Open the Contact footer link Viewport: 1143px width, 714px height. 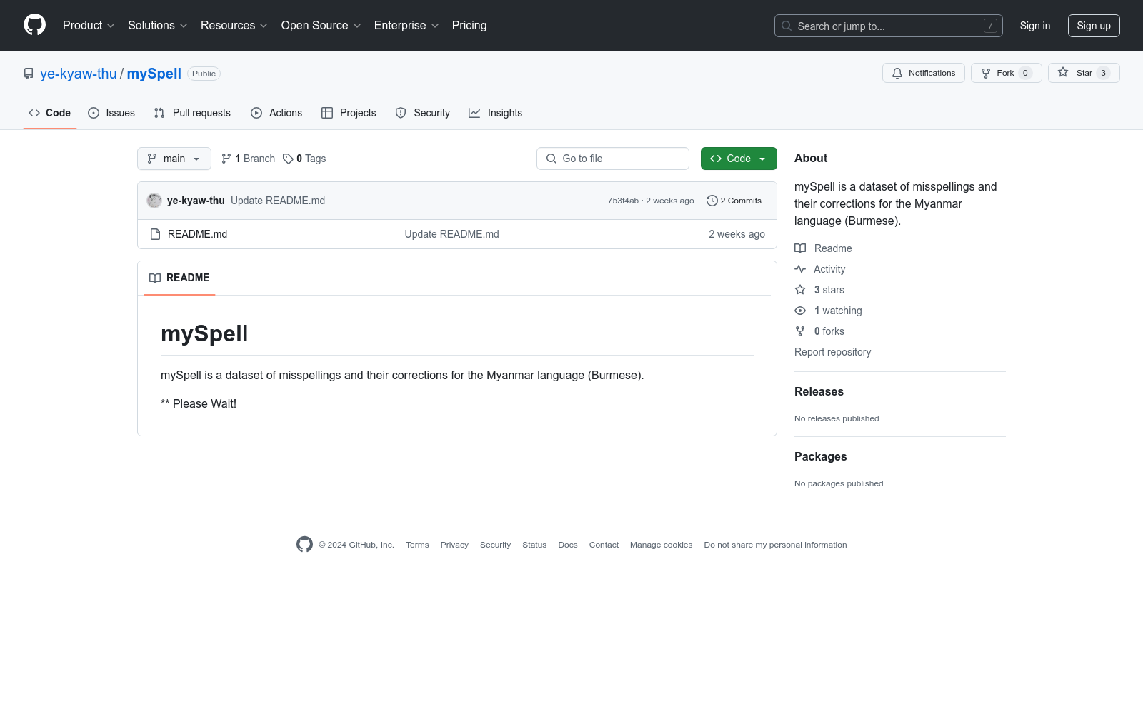point(604,545)
